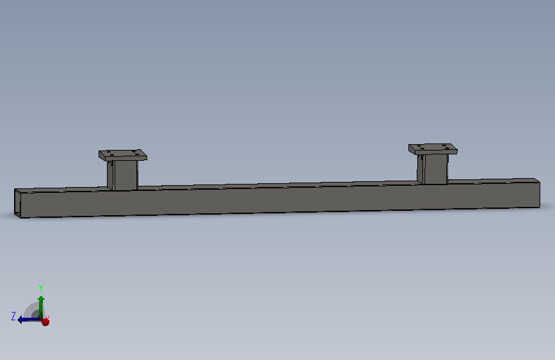The width and height of the screenshot is (555, 360).
Task: Select the right vertical support post
Action: pyautogui.click(x=433, y=169)
